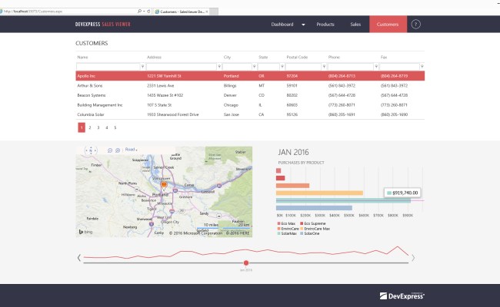Toggle the EnviroCare legend swatch

[x=279, y=229]
